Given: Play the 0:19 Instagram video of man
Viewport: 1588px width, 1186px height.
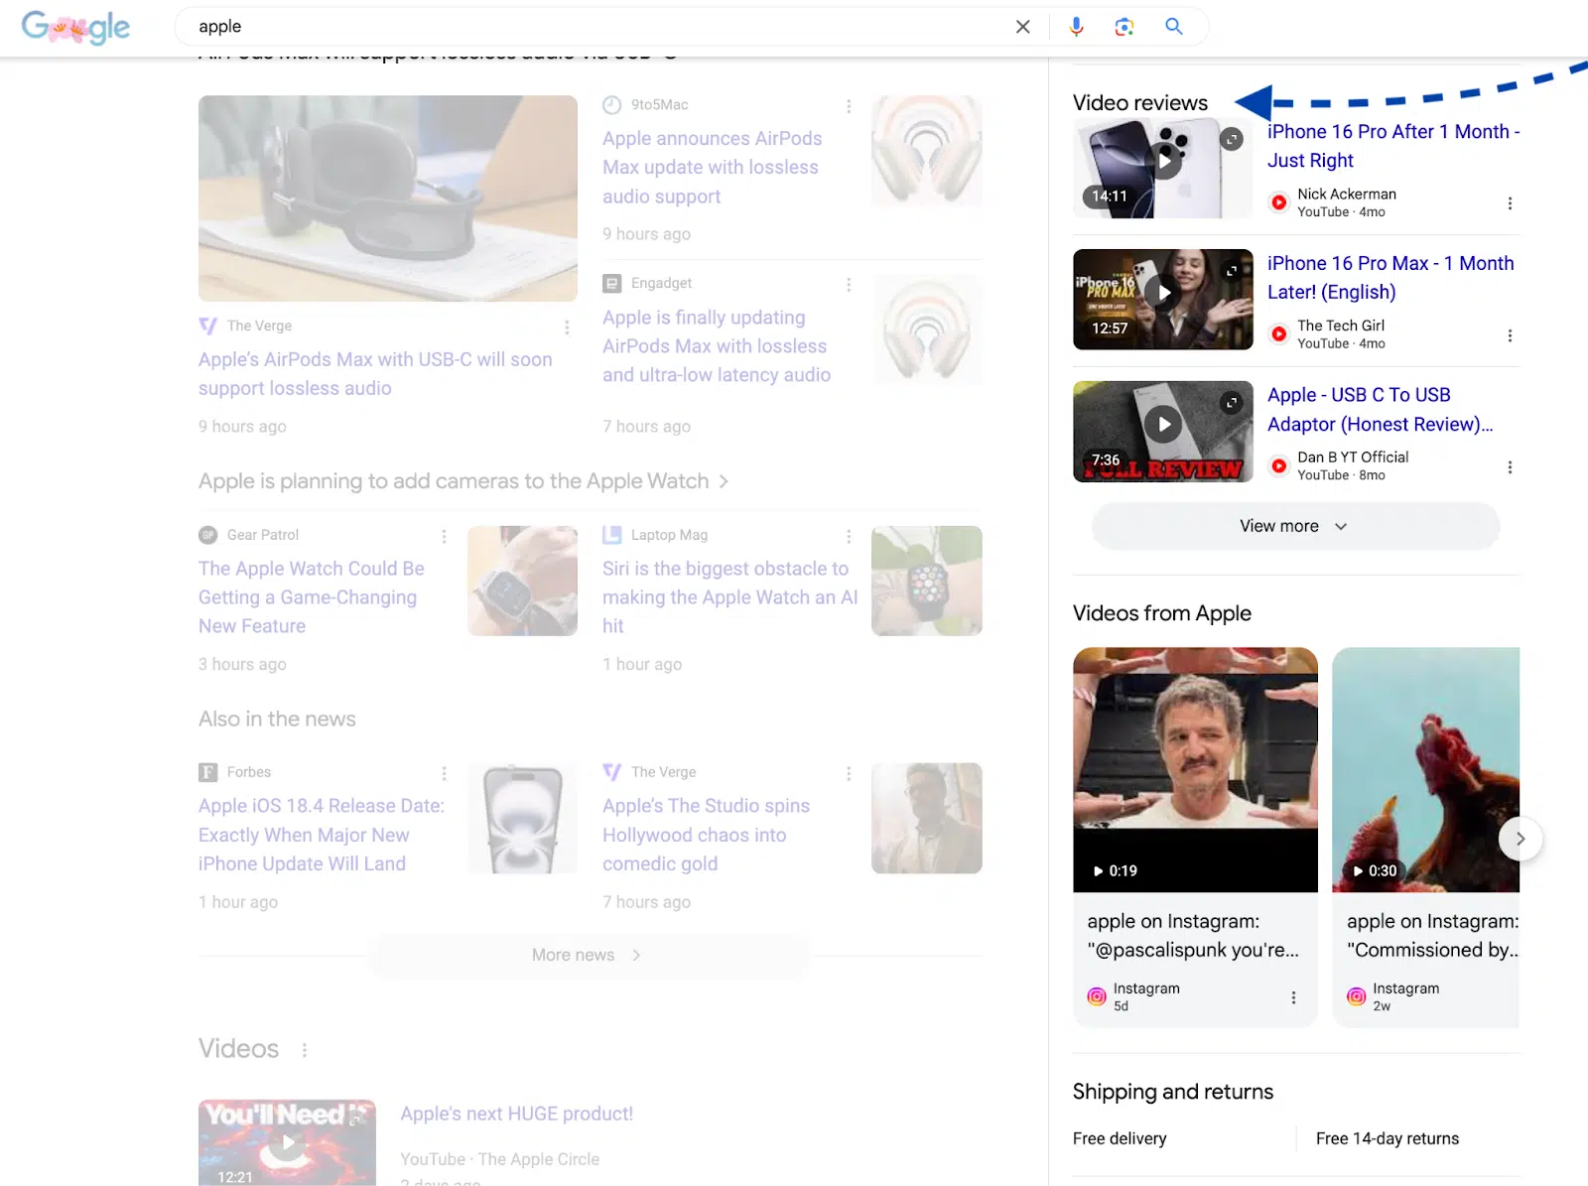Looking at the screenshot, I should pyautogui.click(x=1195, y=770).
